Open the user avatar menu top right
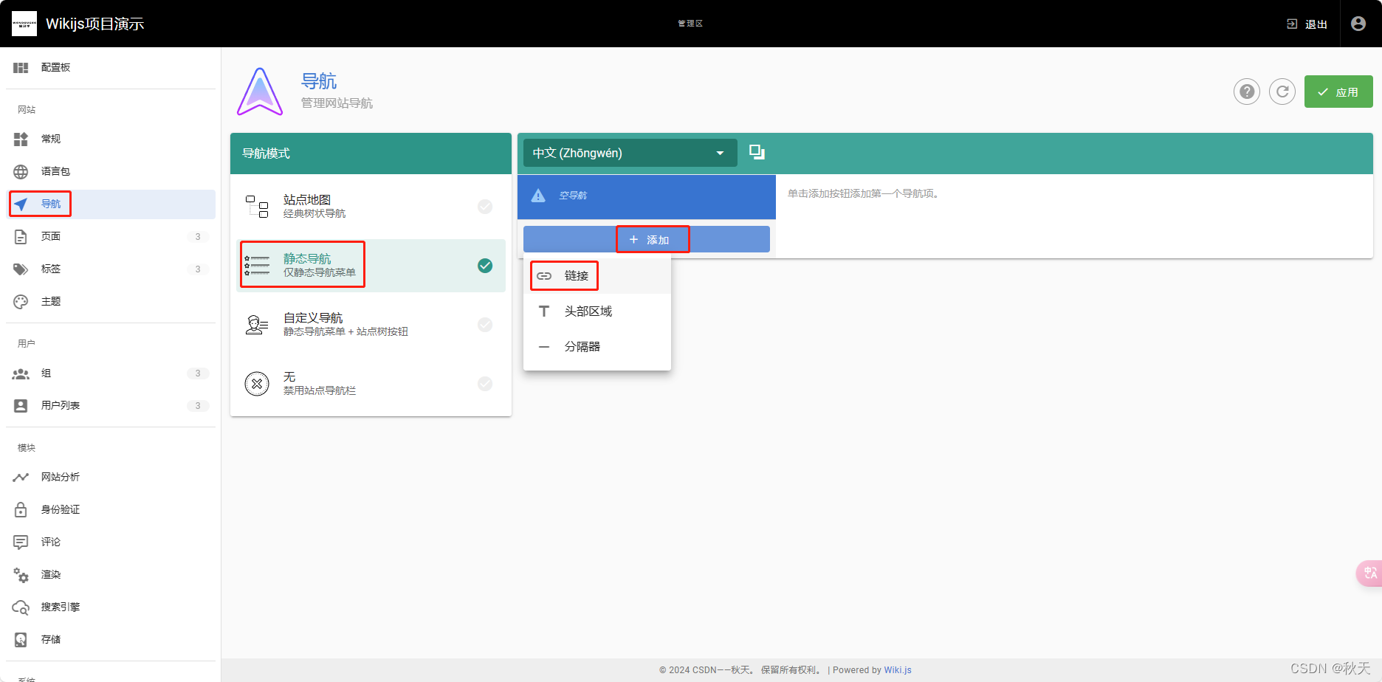1382x682 pixels. [1358, 23]
